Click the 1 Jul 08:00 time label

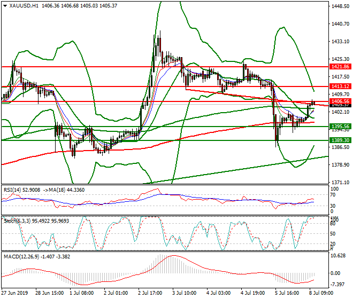[x=81, y=293]
